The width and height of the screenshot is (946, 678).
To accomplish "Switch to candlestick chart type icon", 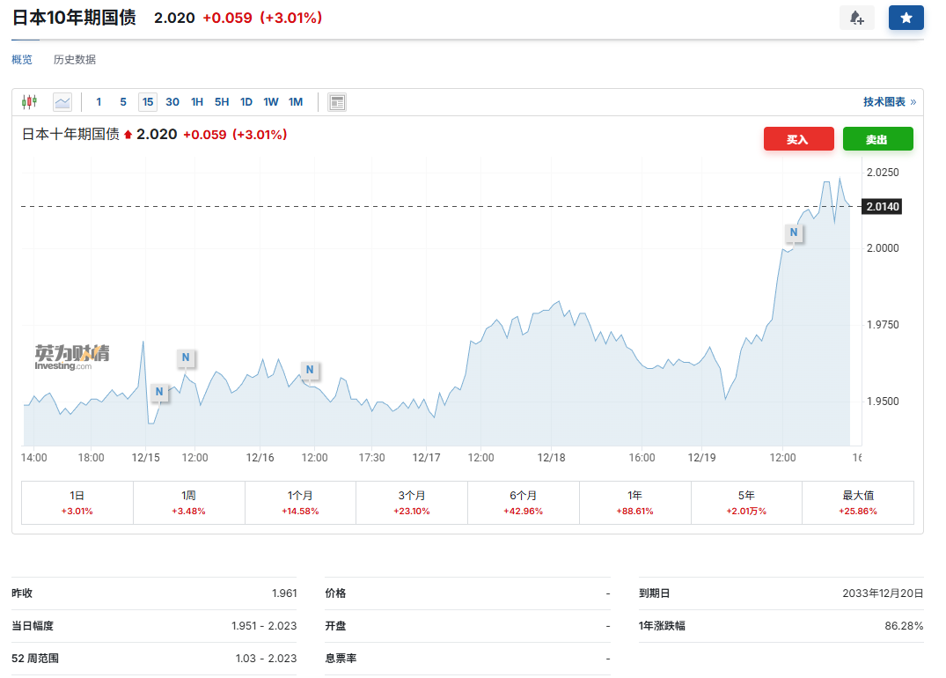I will click(29, 102).
